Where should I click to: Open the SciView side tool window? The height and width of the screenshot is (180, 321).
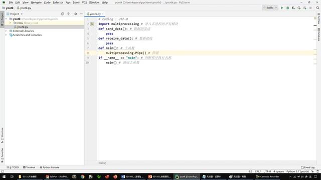tap(319, 18)
